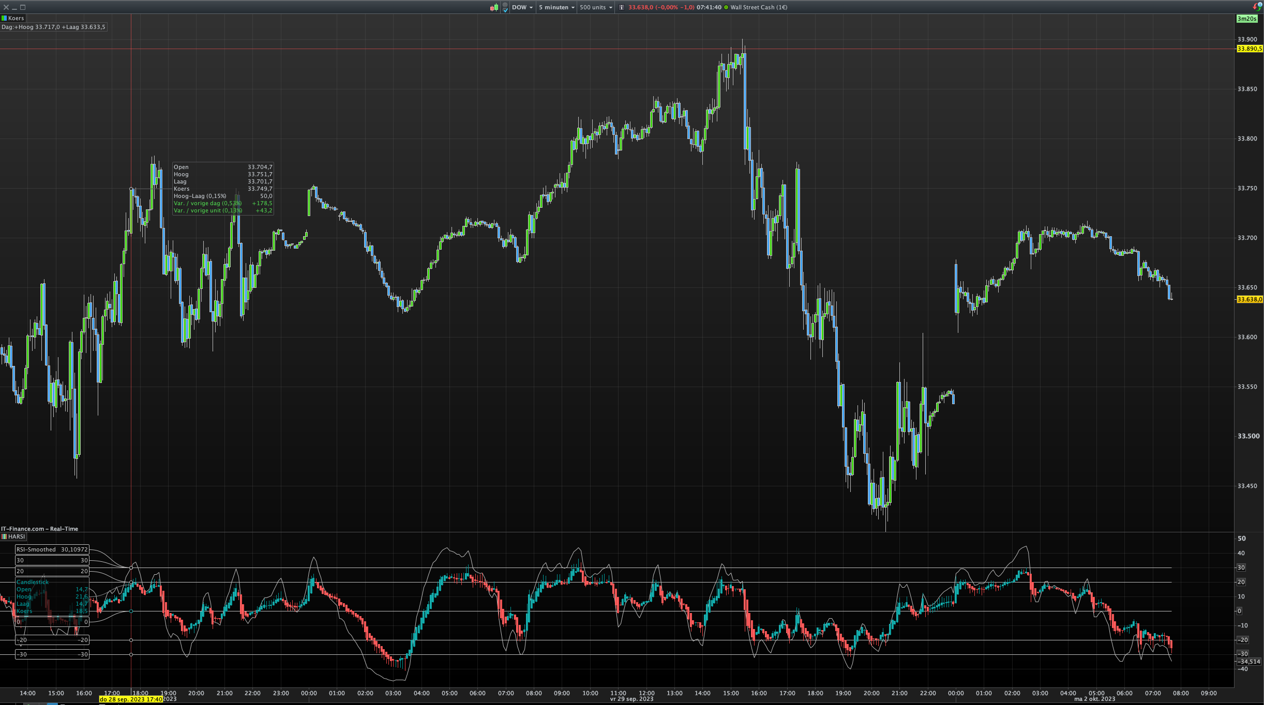Click the candlestick chart style icon
The image size is (1264, 705).
coord(494,7)
